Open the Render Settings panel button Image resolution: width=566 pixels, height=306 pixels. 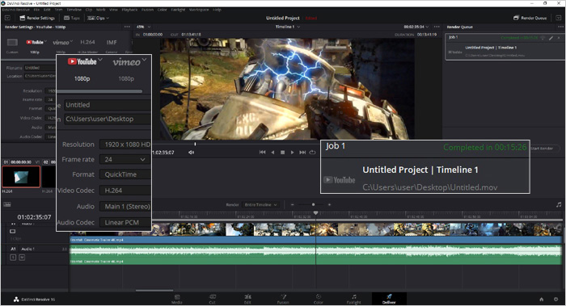point(37,18)
